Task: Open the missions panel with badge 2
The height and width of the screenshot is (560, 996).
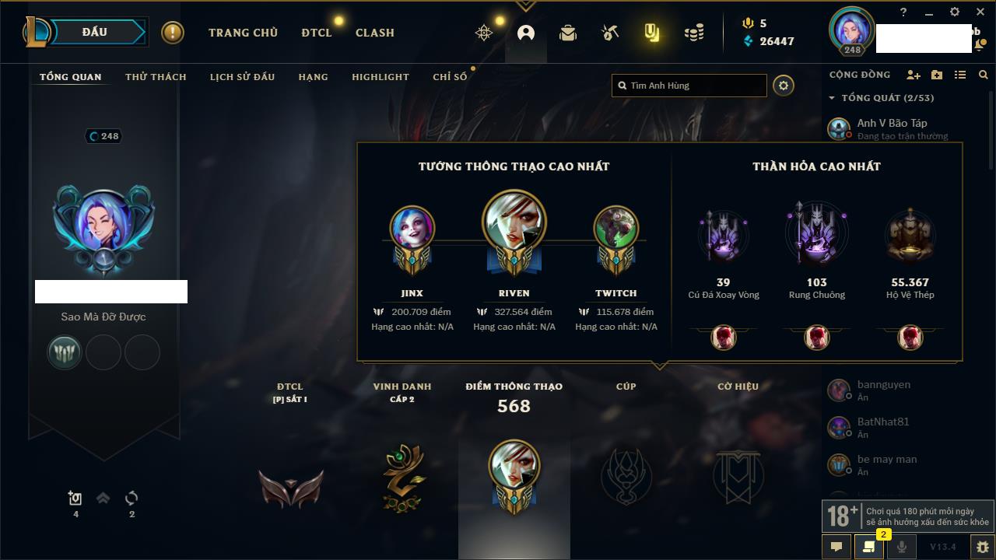Action: (869, 547)
